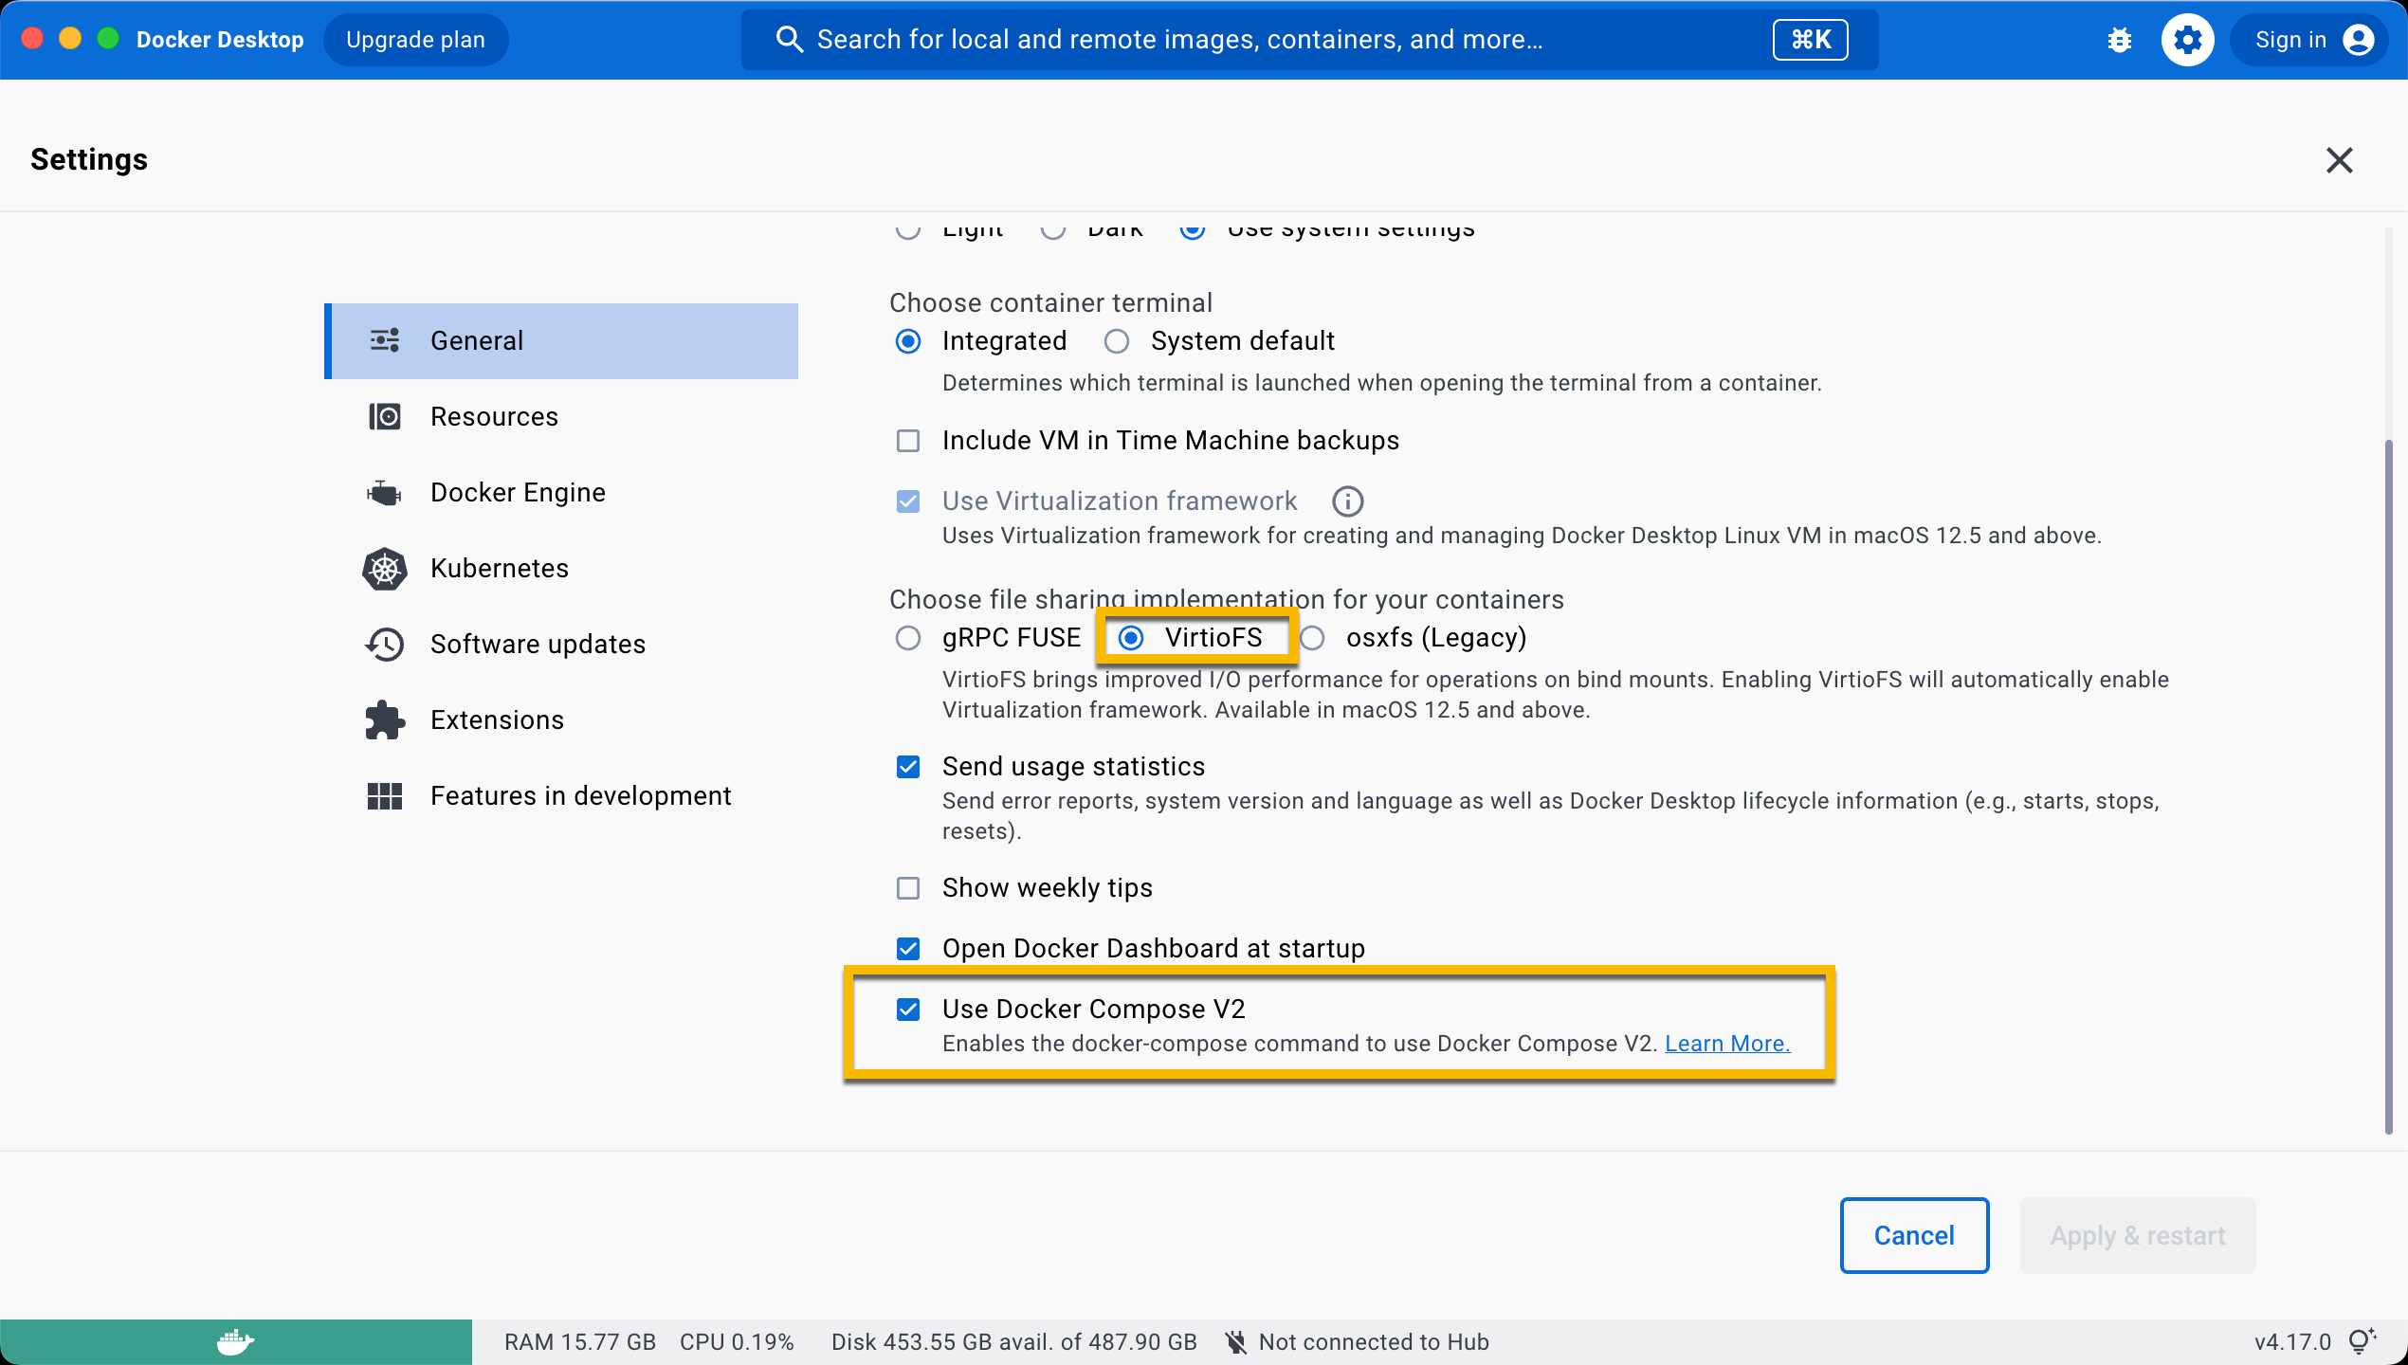Click the search magnifier icon
Viewport: 2408px width, 1365px height.
(x=789, y=40)
